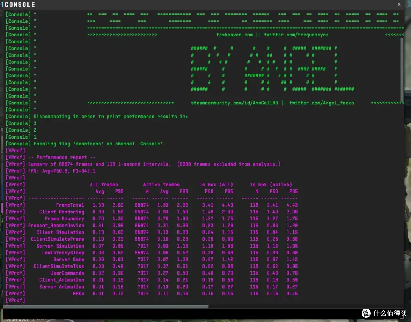
Task: Click the 0.95 value in Server Simulation row
Action: [x=118, y=246]
